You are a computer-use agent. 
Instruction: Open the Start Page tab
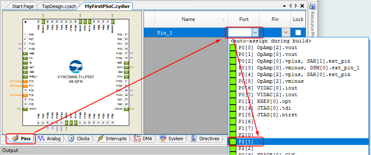coord(23,6)
